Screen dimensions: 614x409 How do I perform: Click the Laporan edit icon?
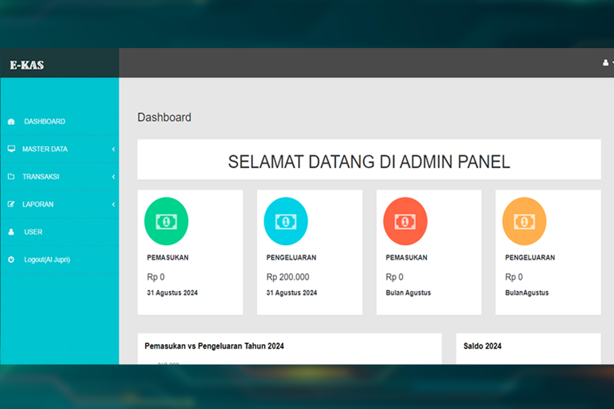click(11, 204)
